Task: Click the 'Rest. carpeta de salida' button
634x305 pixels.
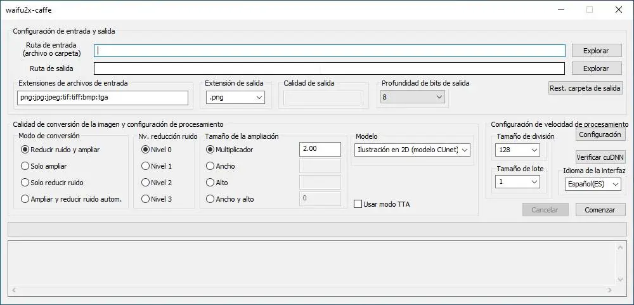Action: point(585,88)
